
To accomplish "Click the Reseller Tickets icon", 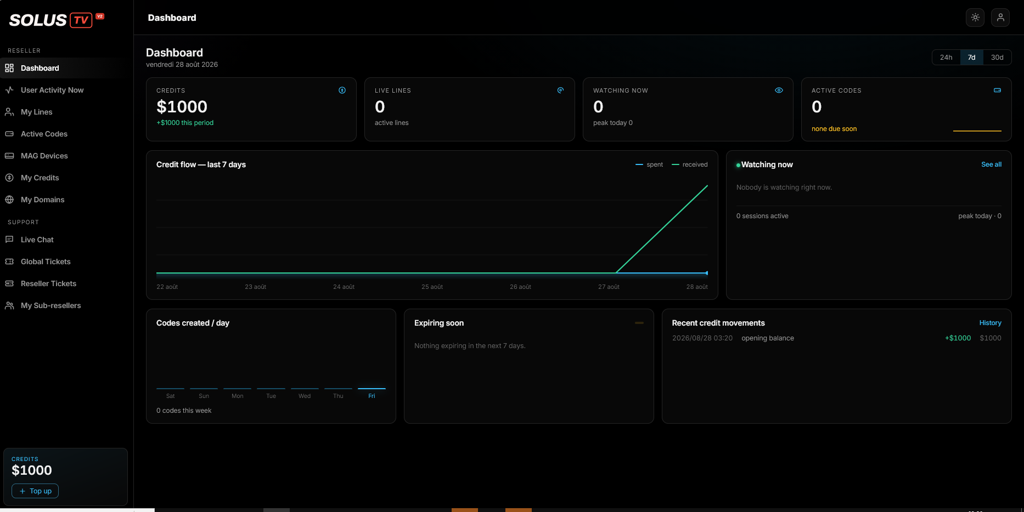I will pyautogui.click(x=9, y=283).
